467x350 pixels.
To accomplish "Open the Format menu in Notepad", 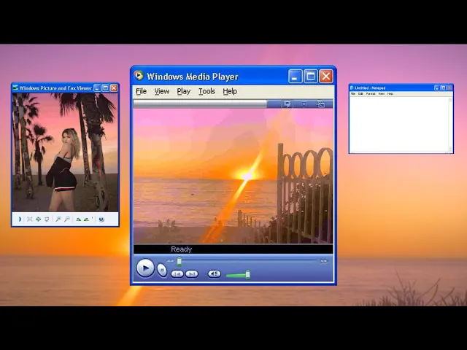I will pos(371,94).
